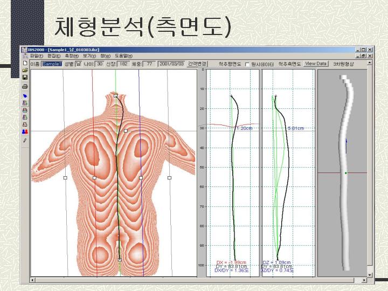Save using the floppy disk icon

coord(25,78)
